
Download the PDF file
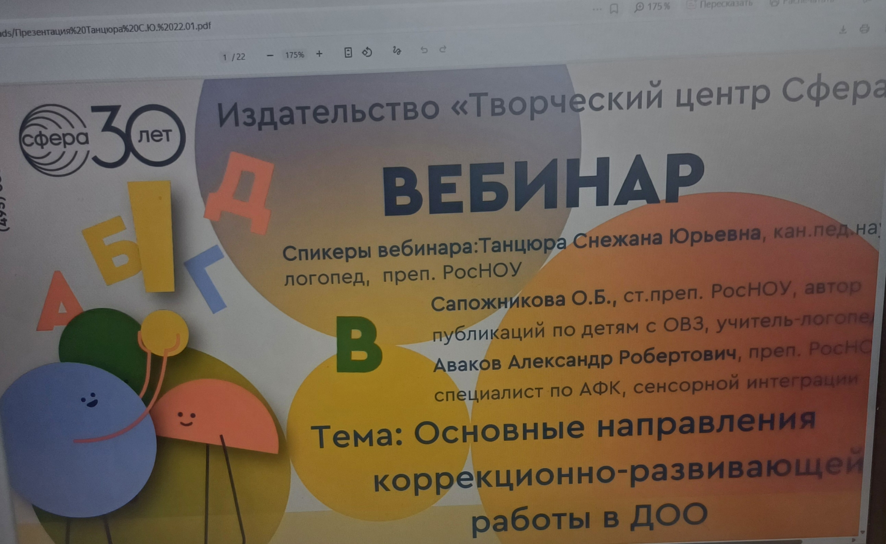click(843, 30)
